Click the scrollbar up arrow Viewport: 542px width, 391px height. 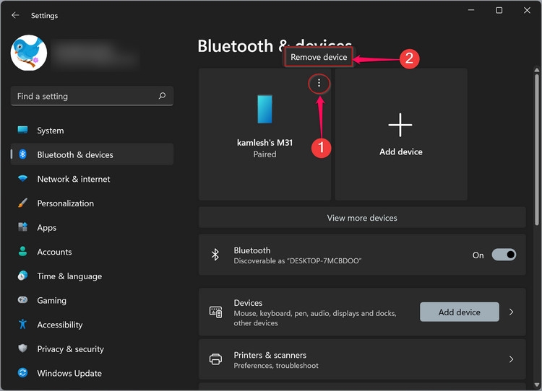(x=537, y=70)
